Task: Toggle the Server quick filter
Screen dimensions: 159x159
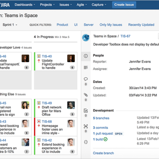Action: tap(89, 25)
